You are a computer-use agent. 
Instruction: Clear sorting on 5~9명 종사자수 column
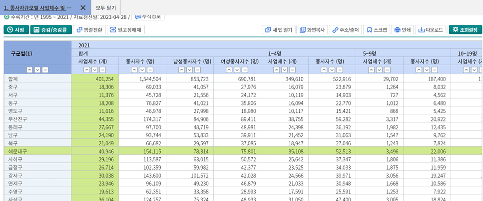pos(435,70)
